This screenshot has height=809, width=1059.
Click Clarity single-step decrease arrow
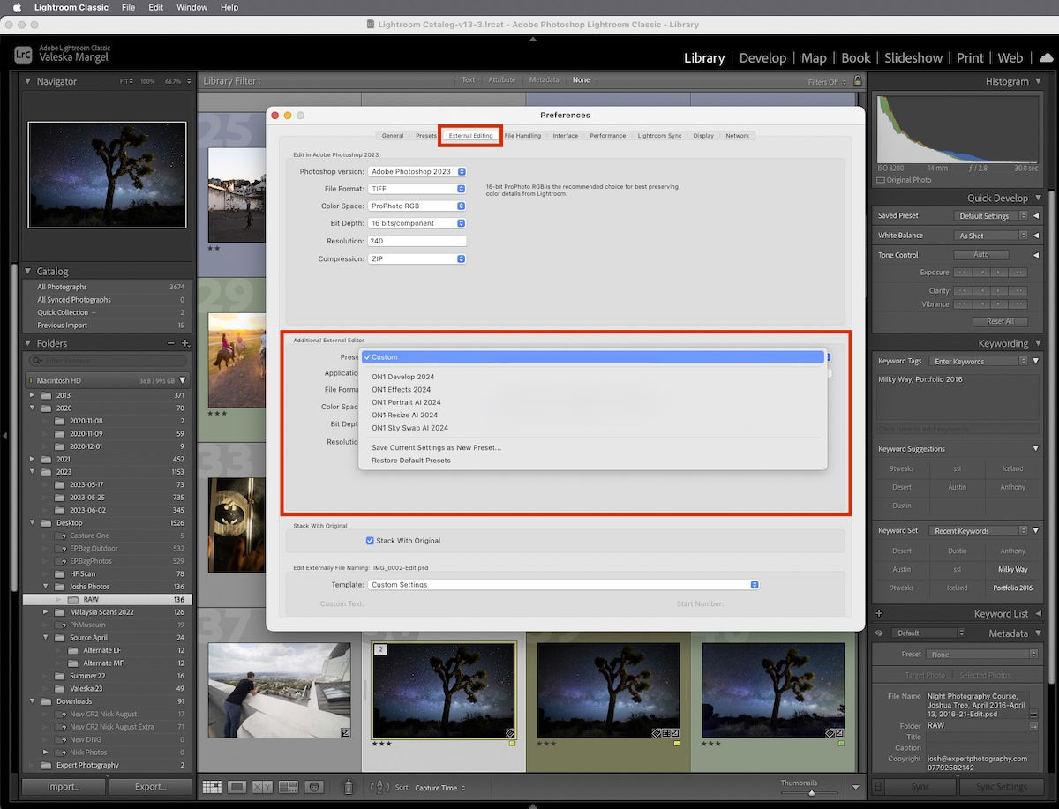tap(981, 290)
